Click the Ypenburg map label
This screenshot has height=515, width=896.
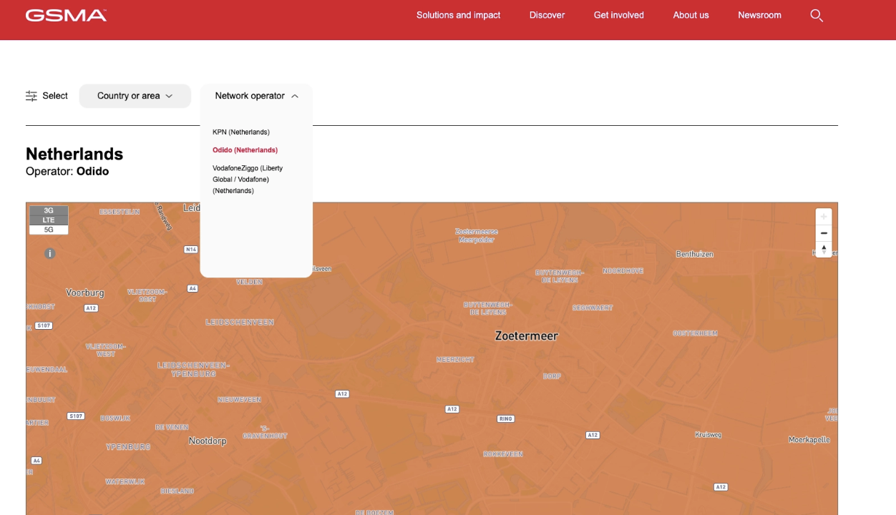point(128,447)
